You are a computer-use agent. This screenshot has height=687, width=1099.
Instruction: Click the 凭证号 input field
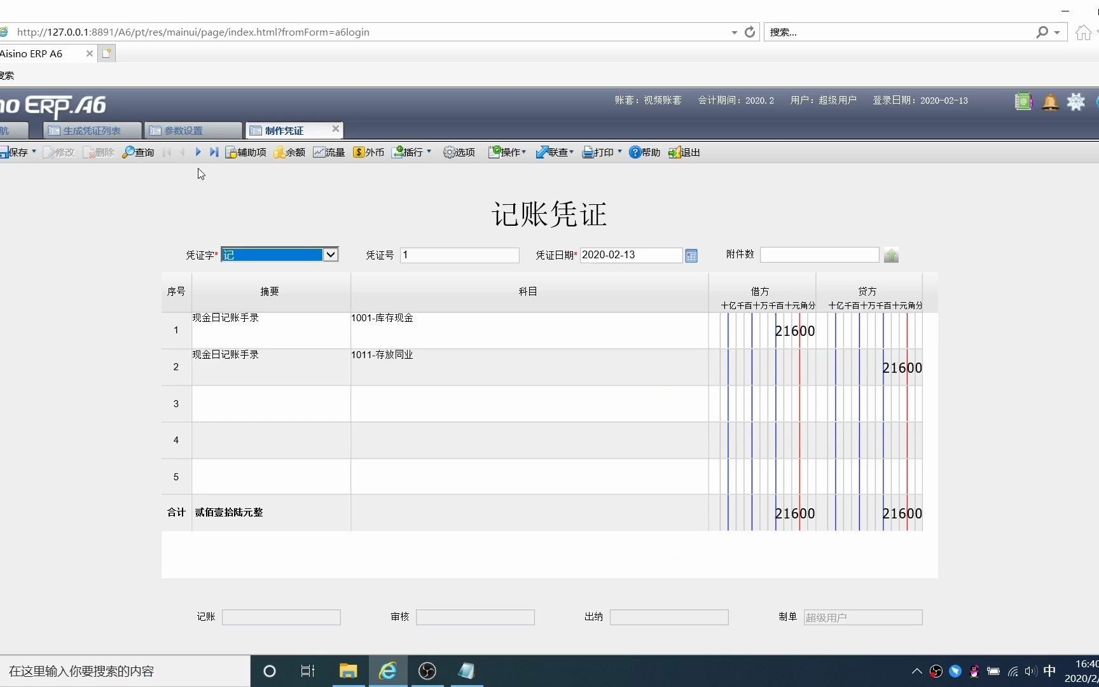[459, 255]
